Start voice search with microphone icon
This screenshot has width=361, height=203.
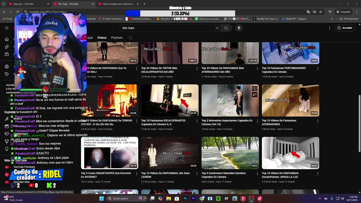239,28
